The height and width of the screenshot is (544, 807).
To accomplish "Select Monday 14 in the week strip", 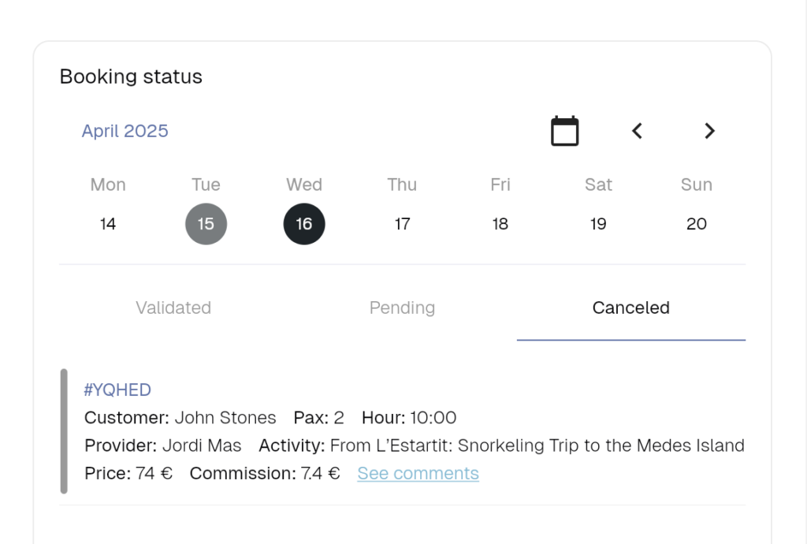I will (x=107, y=224).
